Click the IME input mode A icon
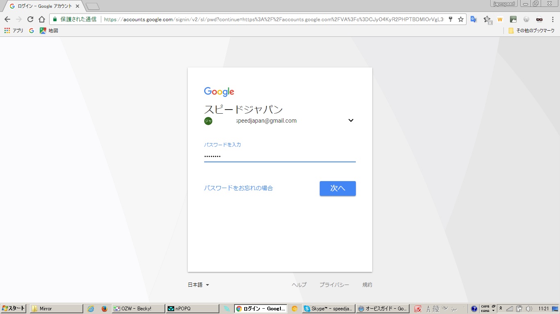This screenshot has width=560, height=314. point(428,309)
